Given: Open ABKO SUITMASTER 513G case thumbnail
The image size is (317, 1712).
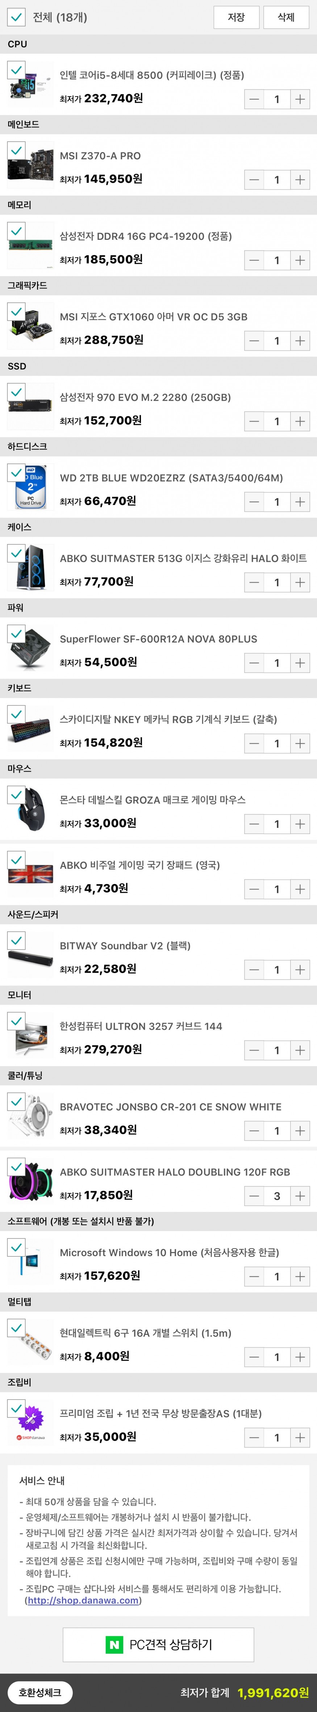Looking at the screenshot, I should [x=30, y=569].
